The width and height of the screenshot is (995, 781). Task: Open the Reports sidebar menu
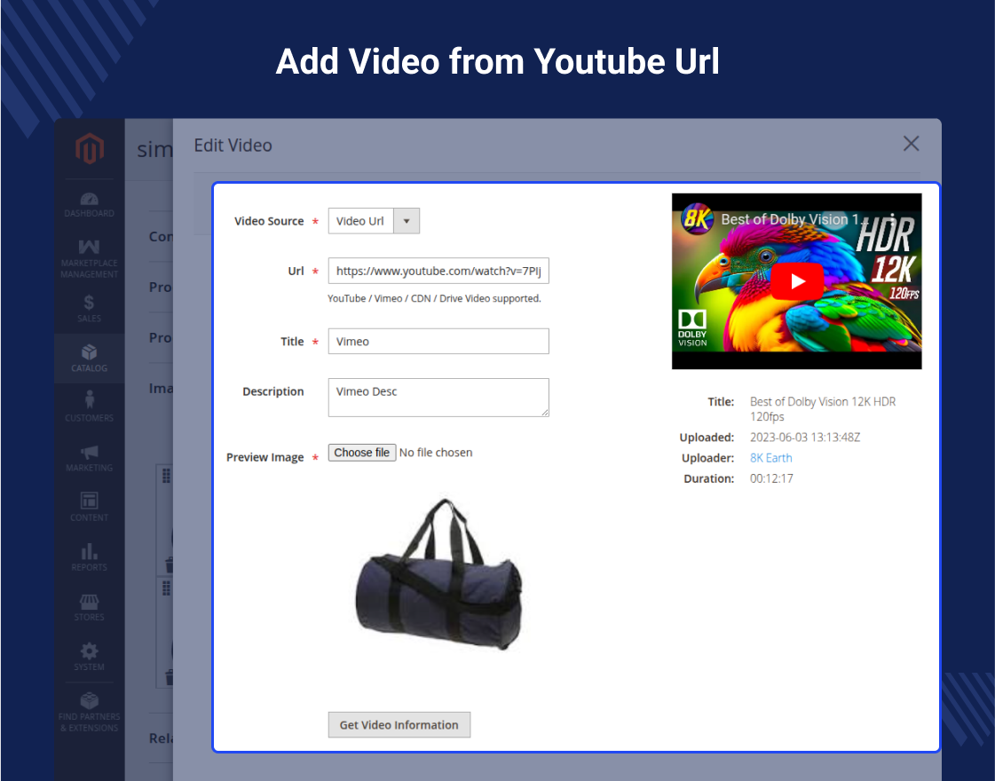pyautogui.click(x=90, y=557)
